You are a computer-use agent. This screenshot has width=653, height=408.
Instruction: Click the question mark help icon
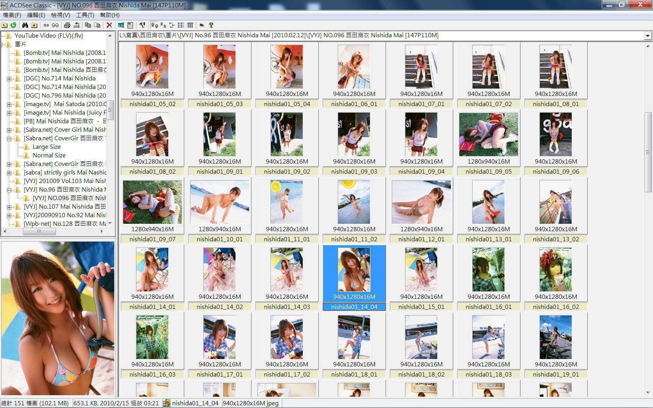point(211,25)
